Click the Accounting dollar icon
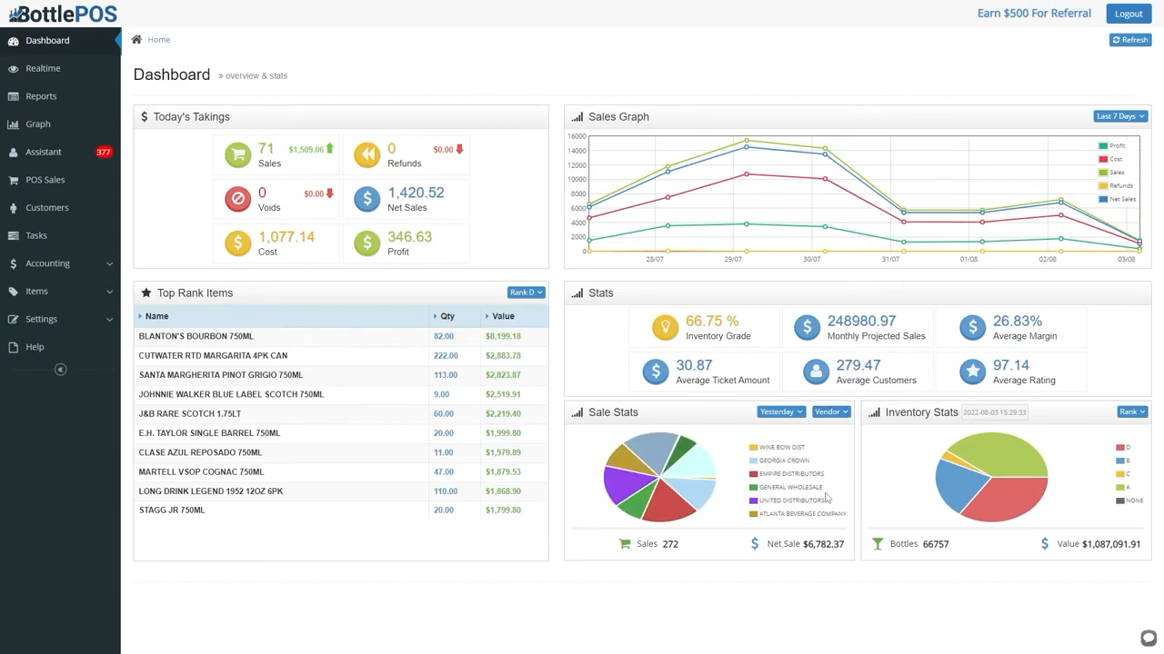The width and height of the screenshot is (1164, 654). point(13,263)
